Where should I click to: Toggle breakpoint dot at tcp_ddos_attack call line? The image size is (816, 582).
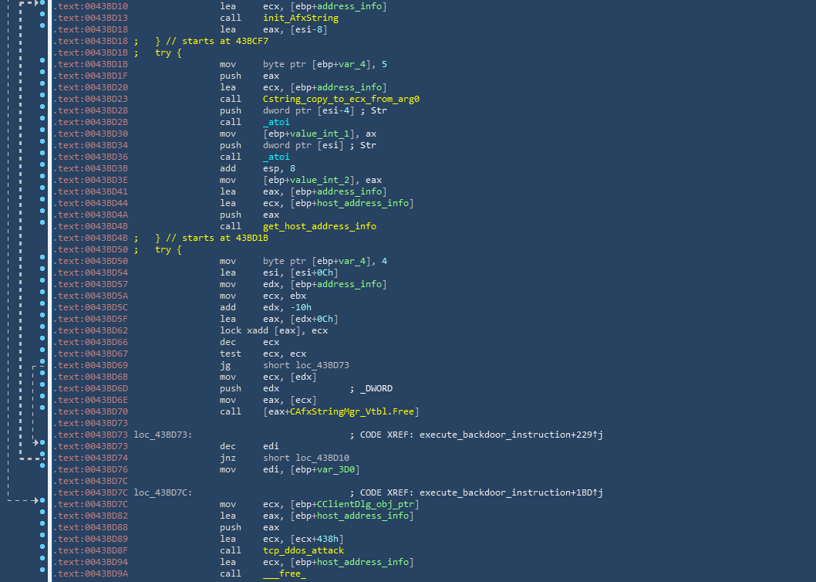tap(42, 550)
